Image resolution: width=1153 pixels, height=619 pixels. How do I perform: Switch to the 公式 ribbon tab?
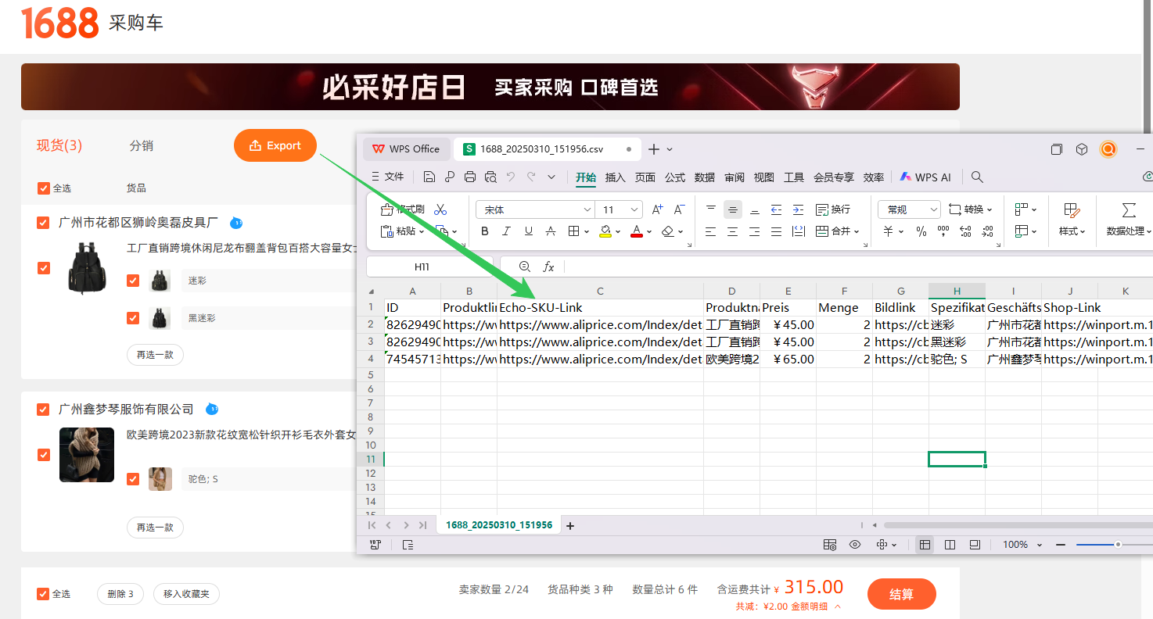click(675, 177)
